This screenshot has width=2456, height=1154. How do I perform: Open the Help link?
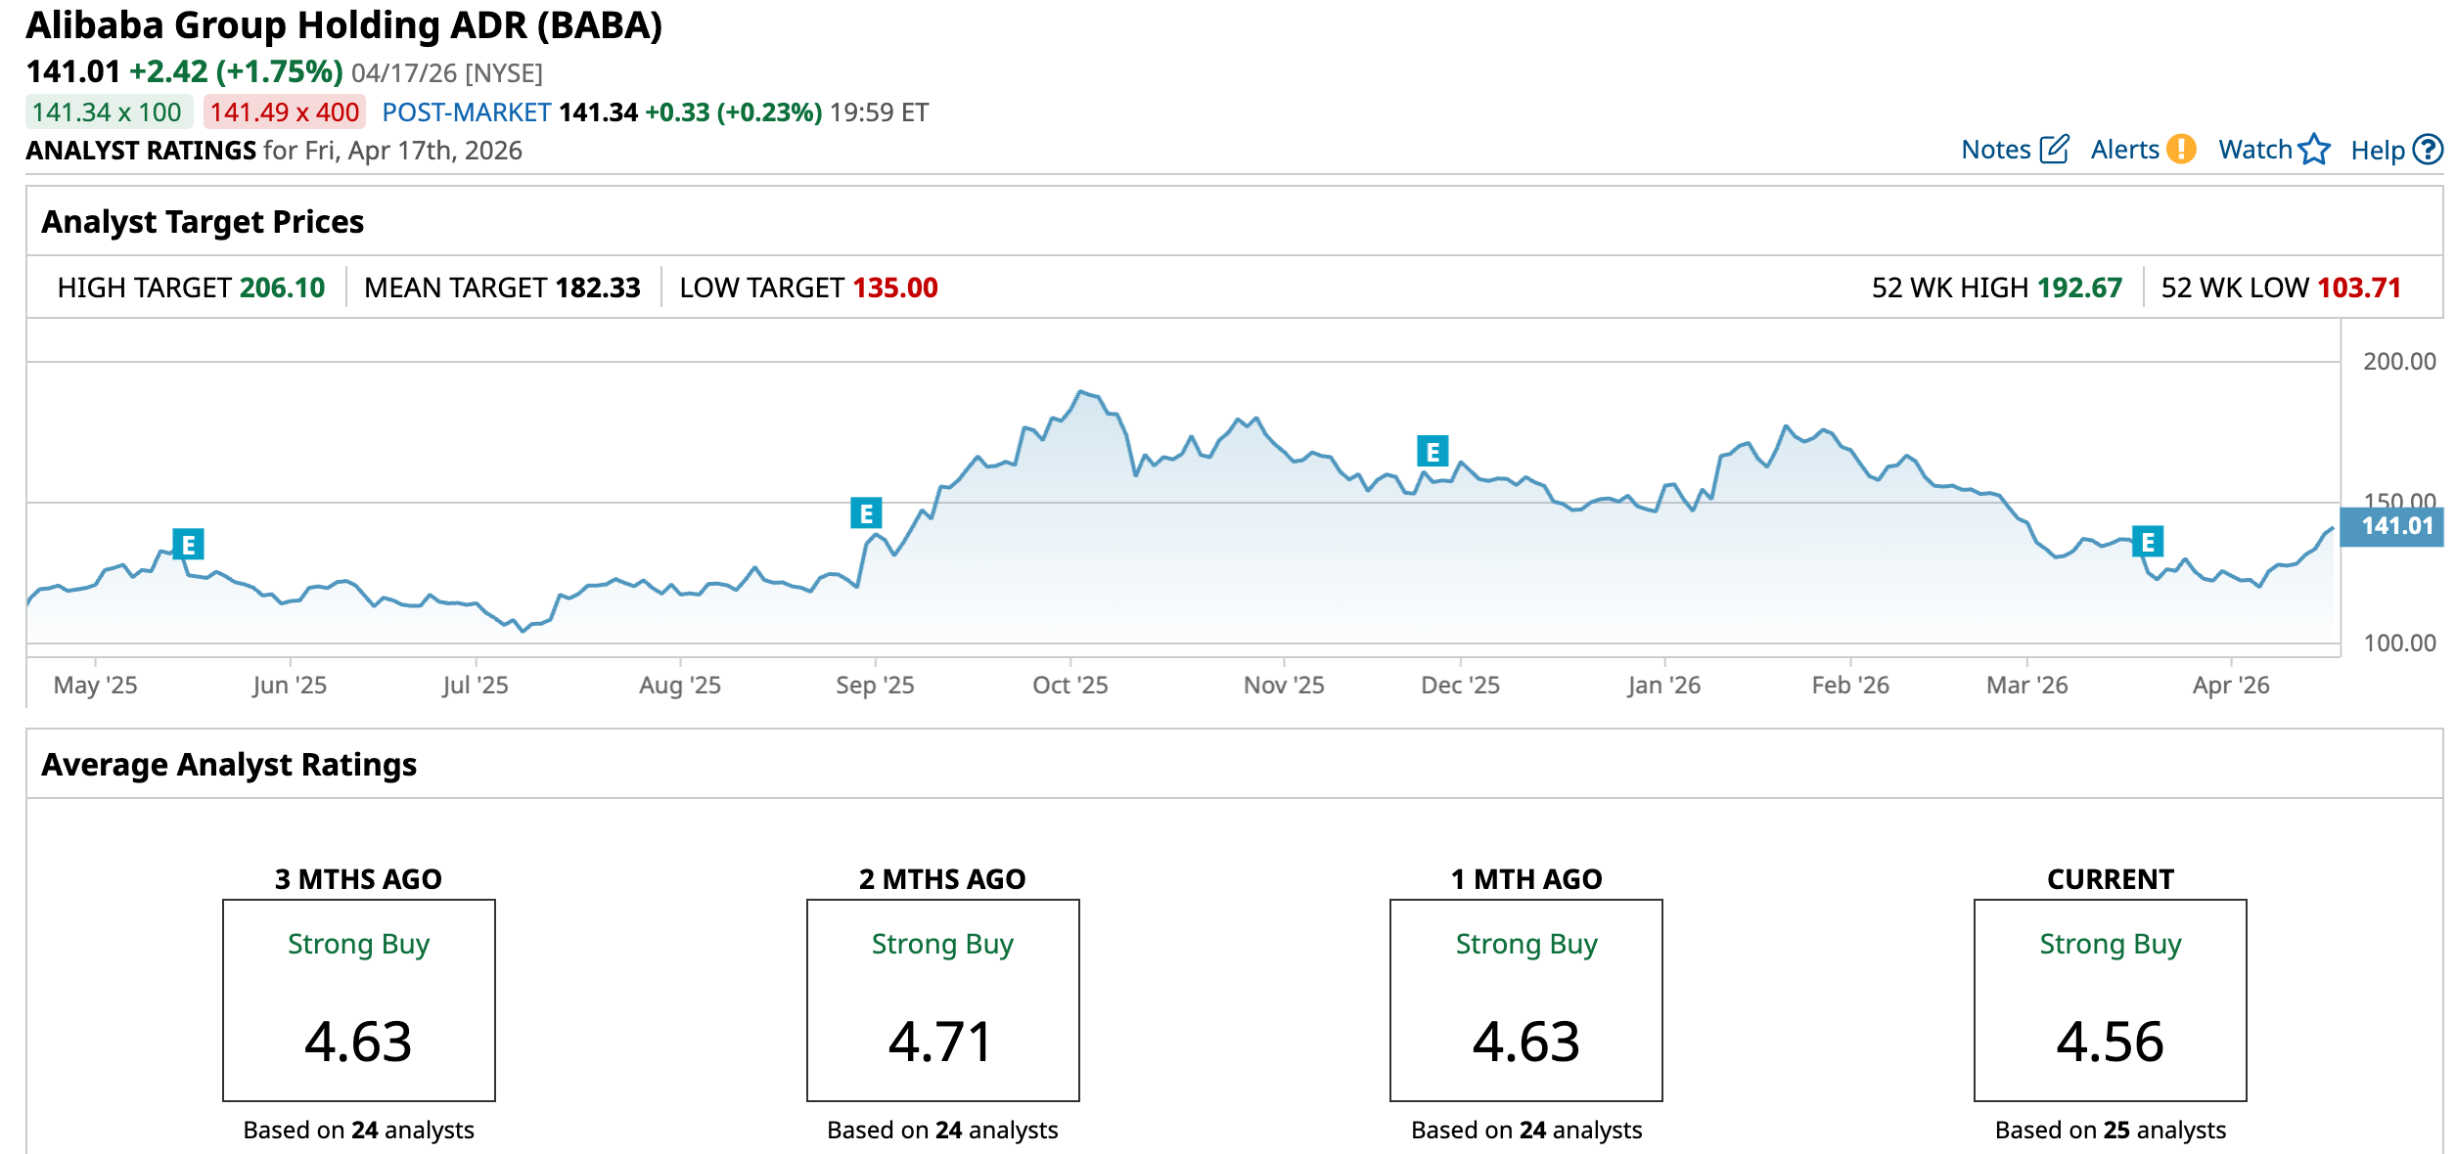2377,150
